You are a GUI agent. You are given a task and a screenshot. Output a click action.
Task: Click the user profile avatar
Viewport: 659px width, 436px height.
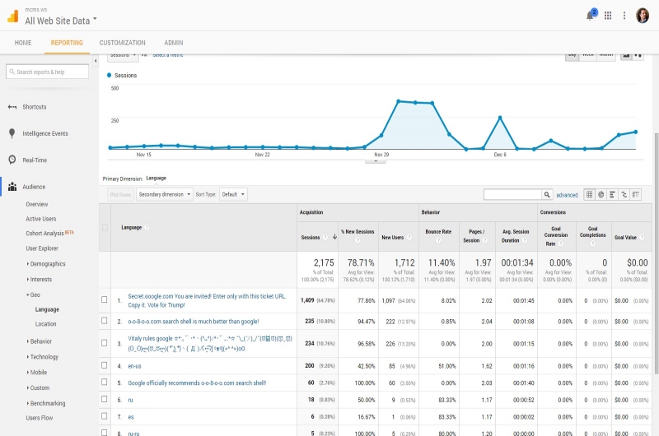pos(642,15)
